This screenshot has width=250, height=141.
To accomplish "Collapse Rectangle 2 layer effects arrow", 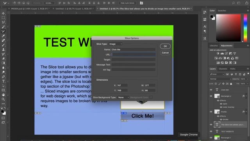I will click(246, 96).
